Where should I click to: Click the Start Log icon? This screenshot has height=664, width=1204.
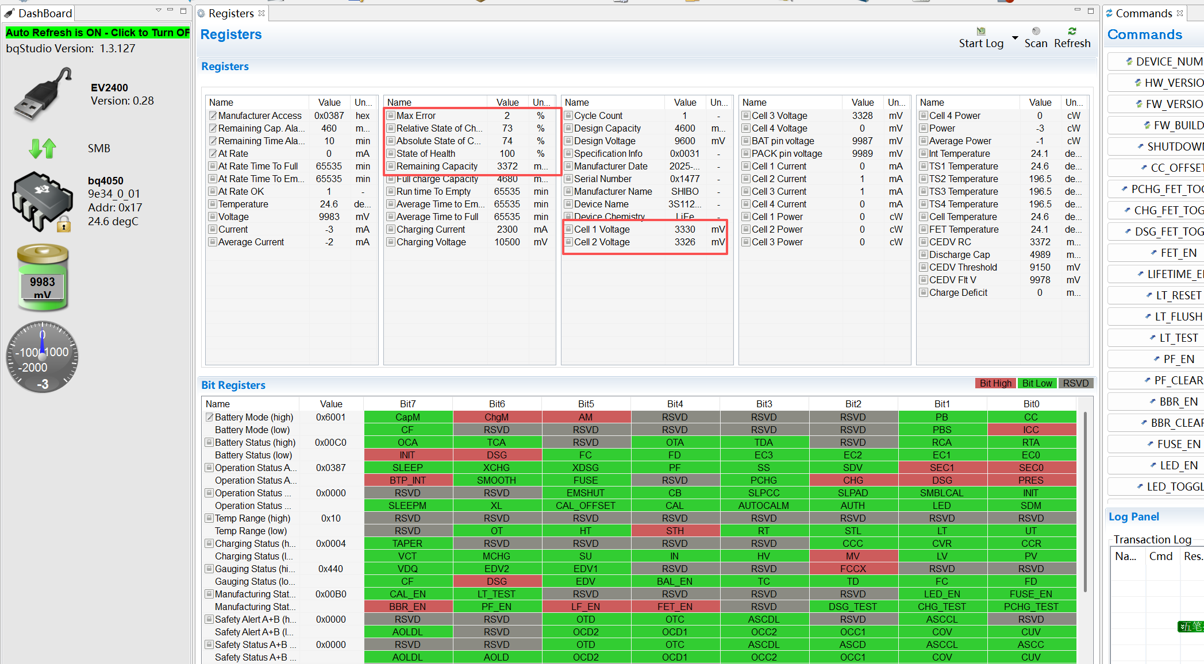[981, 32]
